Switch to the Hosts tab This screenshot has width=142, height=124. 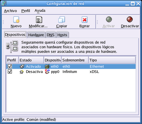(x=62, y=35)
